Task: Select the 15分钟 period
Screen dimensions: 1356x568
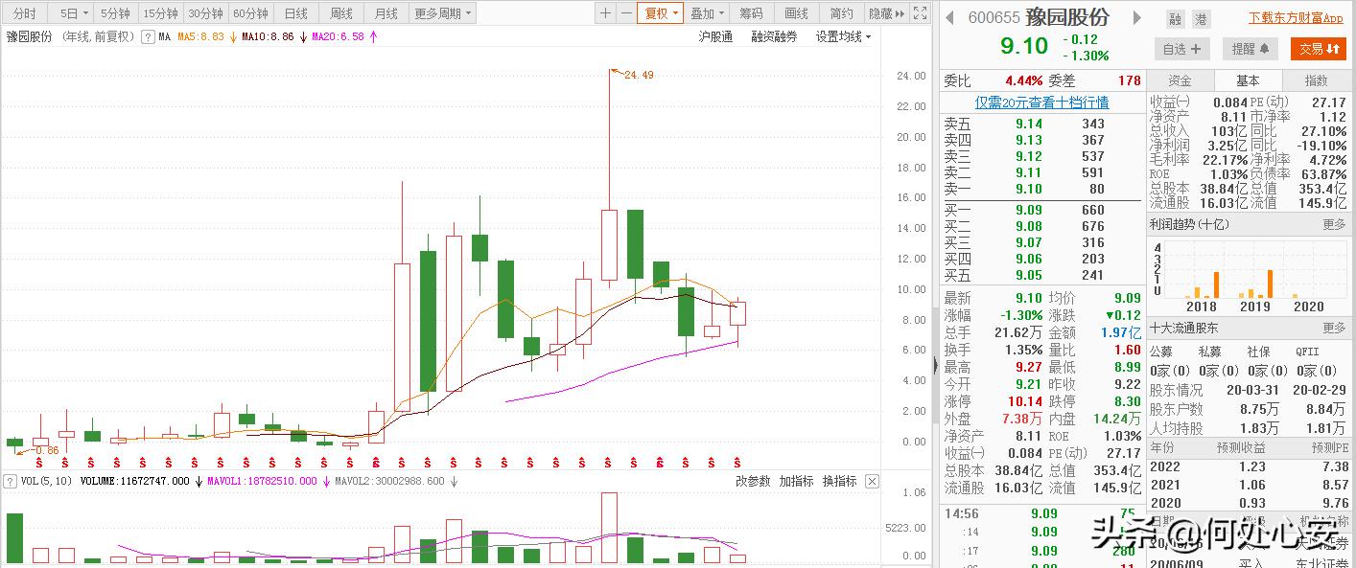Action: (160, 13)
